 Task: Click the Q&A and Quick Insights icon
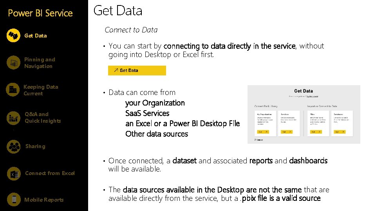[x=13, y=118]
